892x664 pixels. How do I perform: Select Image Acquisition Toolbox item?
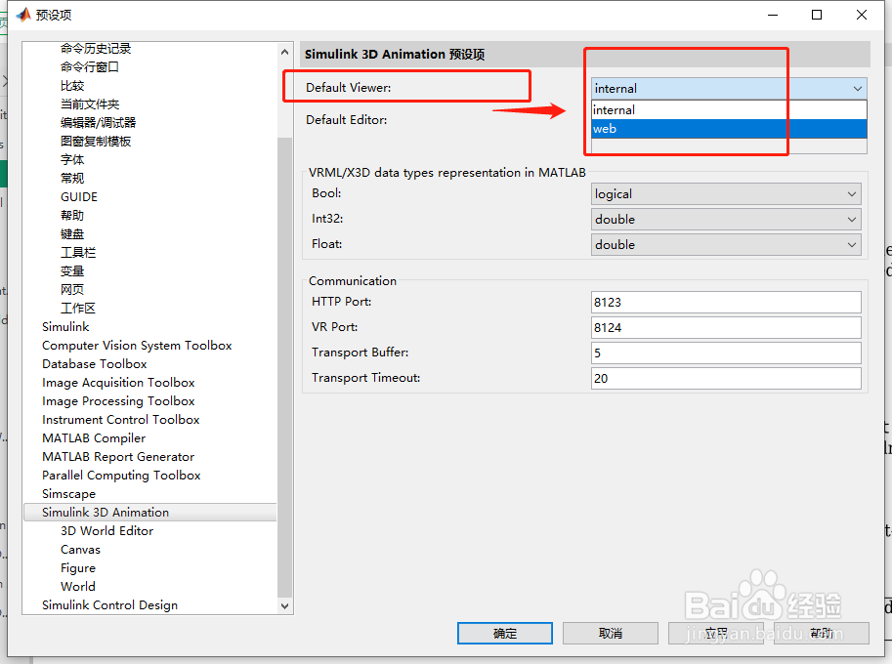pyautogui.click(x=118, y=383)
